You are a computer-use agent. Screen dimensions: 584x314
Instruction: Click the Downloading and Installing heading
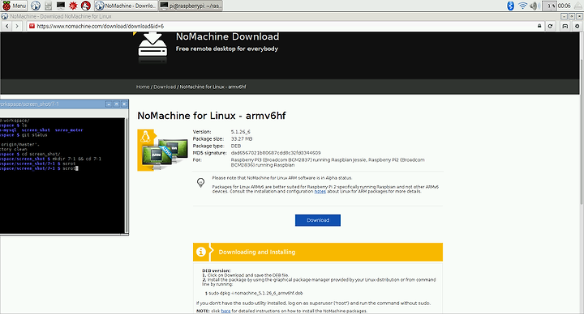tap(257, 252)
